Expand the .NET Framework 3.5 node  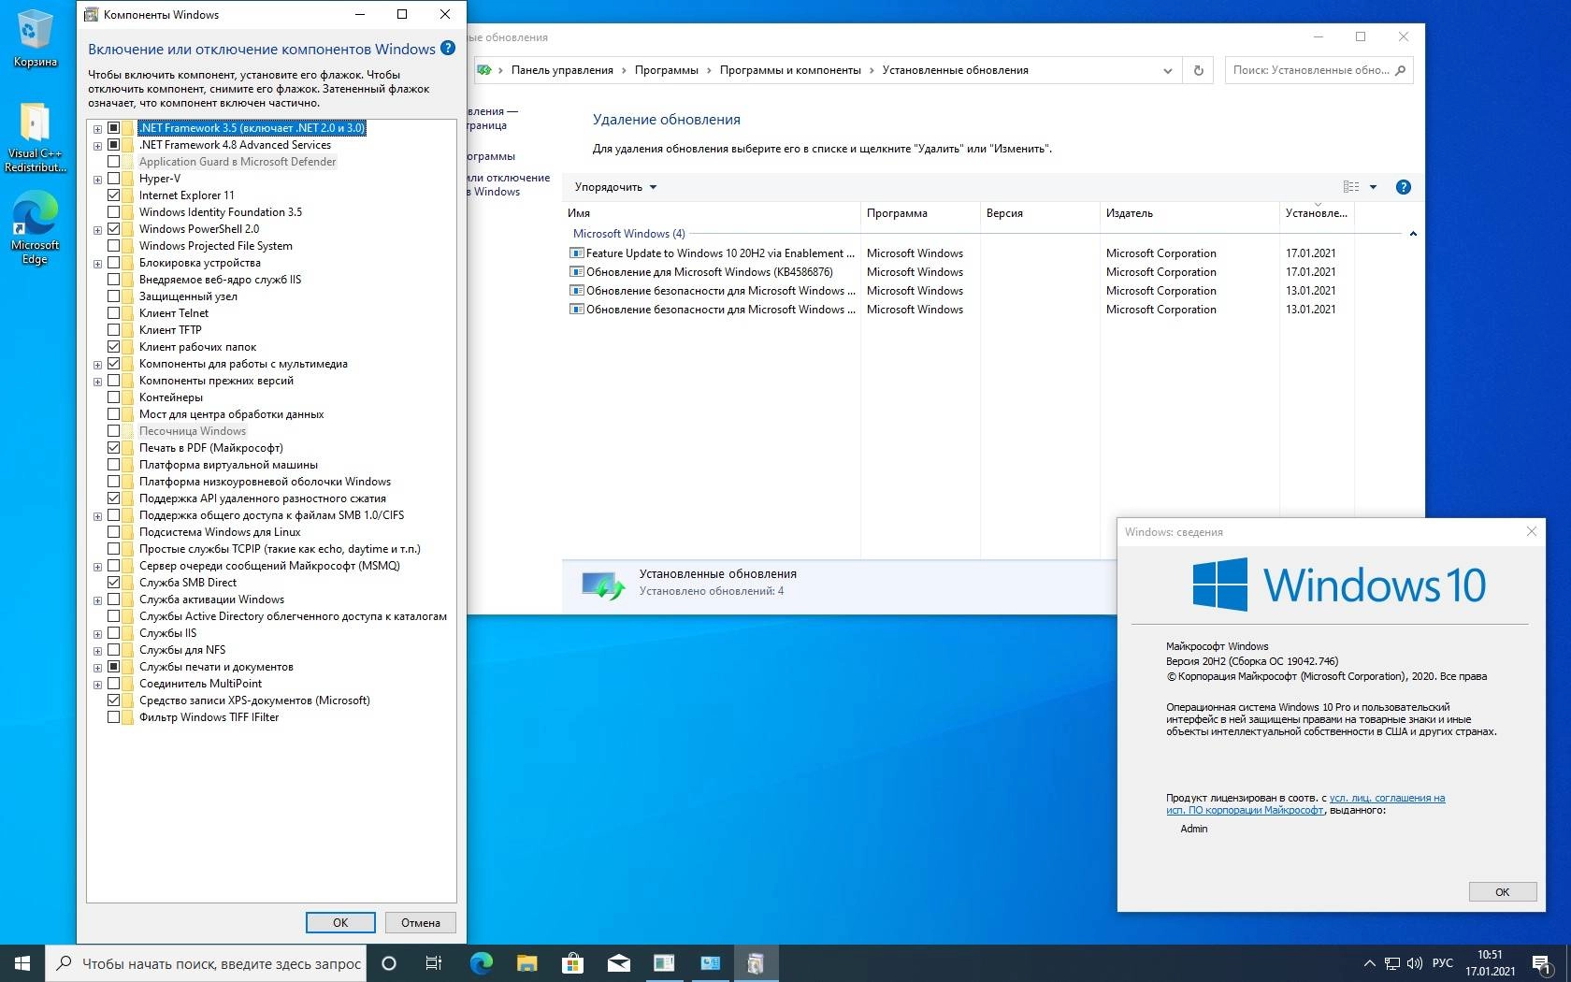pyautogui.click(x=97, y=128)
